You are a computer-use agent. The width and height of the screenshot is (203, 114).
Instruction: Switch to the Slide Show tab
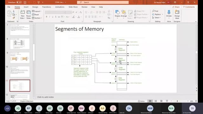[73, 7]
